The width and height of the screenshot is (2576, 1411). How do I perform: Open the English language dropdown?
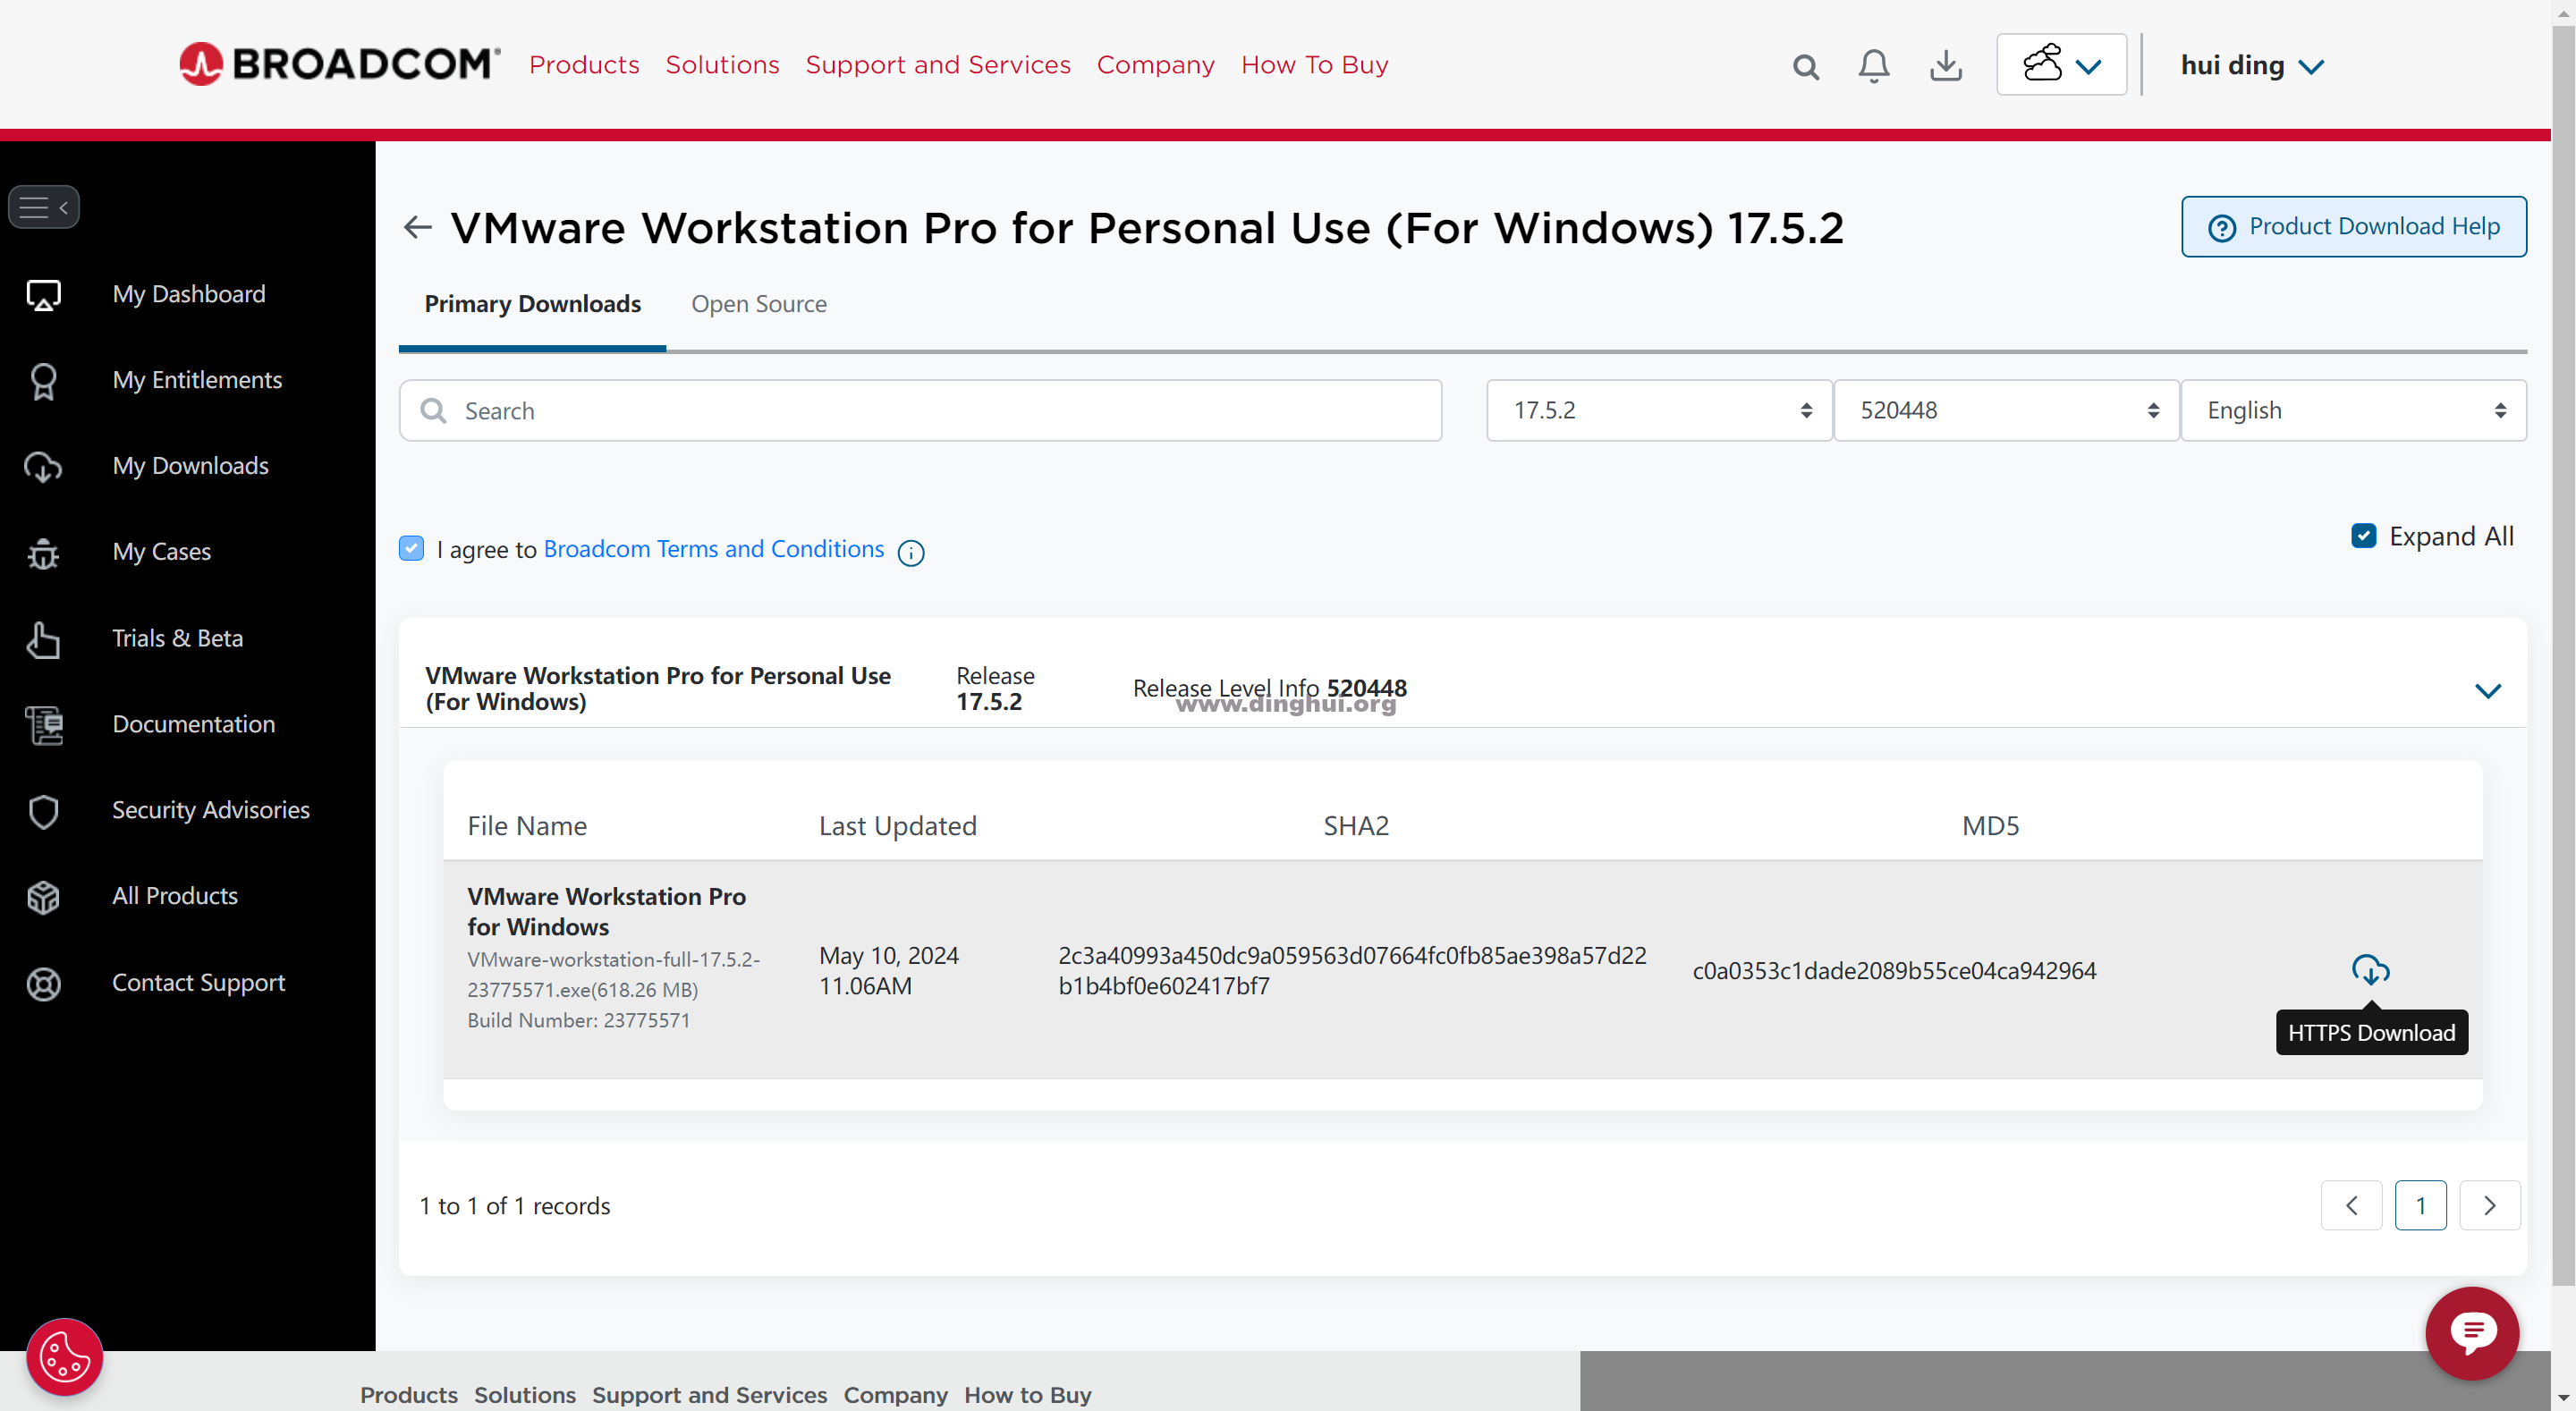[x=2352, y=410]
